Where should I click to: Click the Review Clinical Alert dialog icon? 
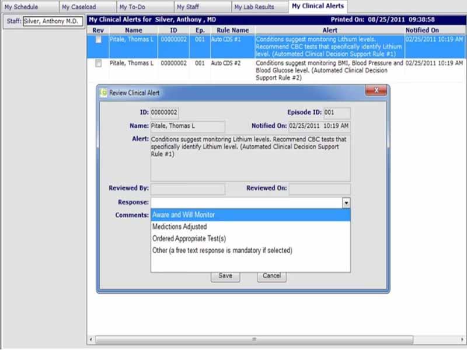(x=104, y=93)
